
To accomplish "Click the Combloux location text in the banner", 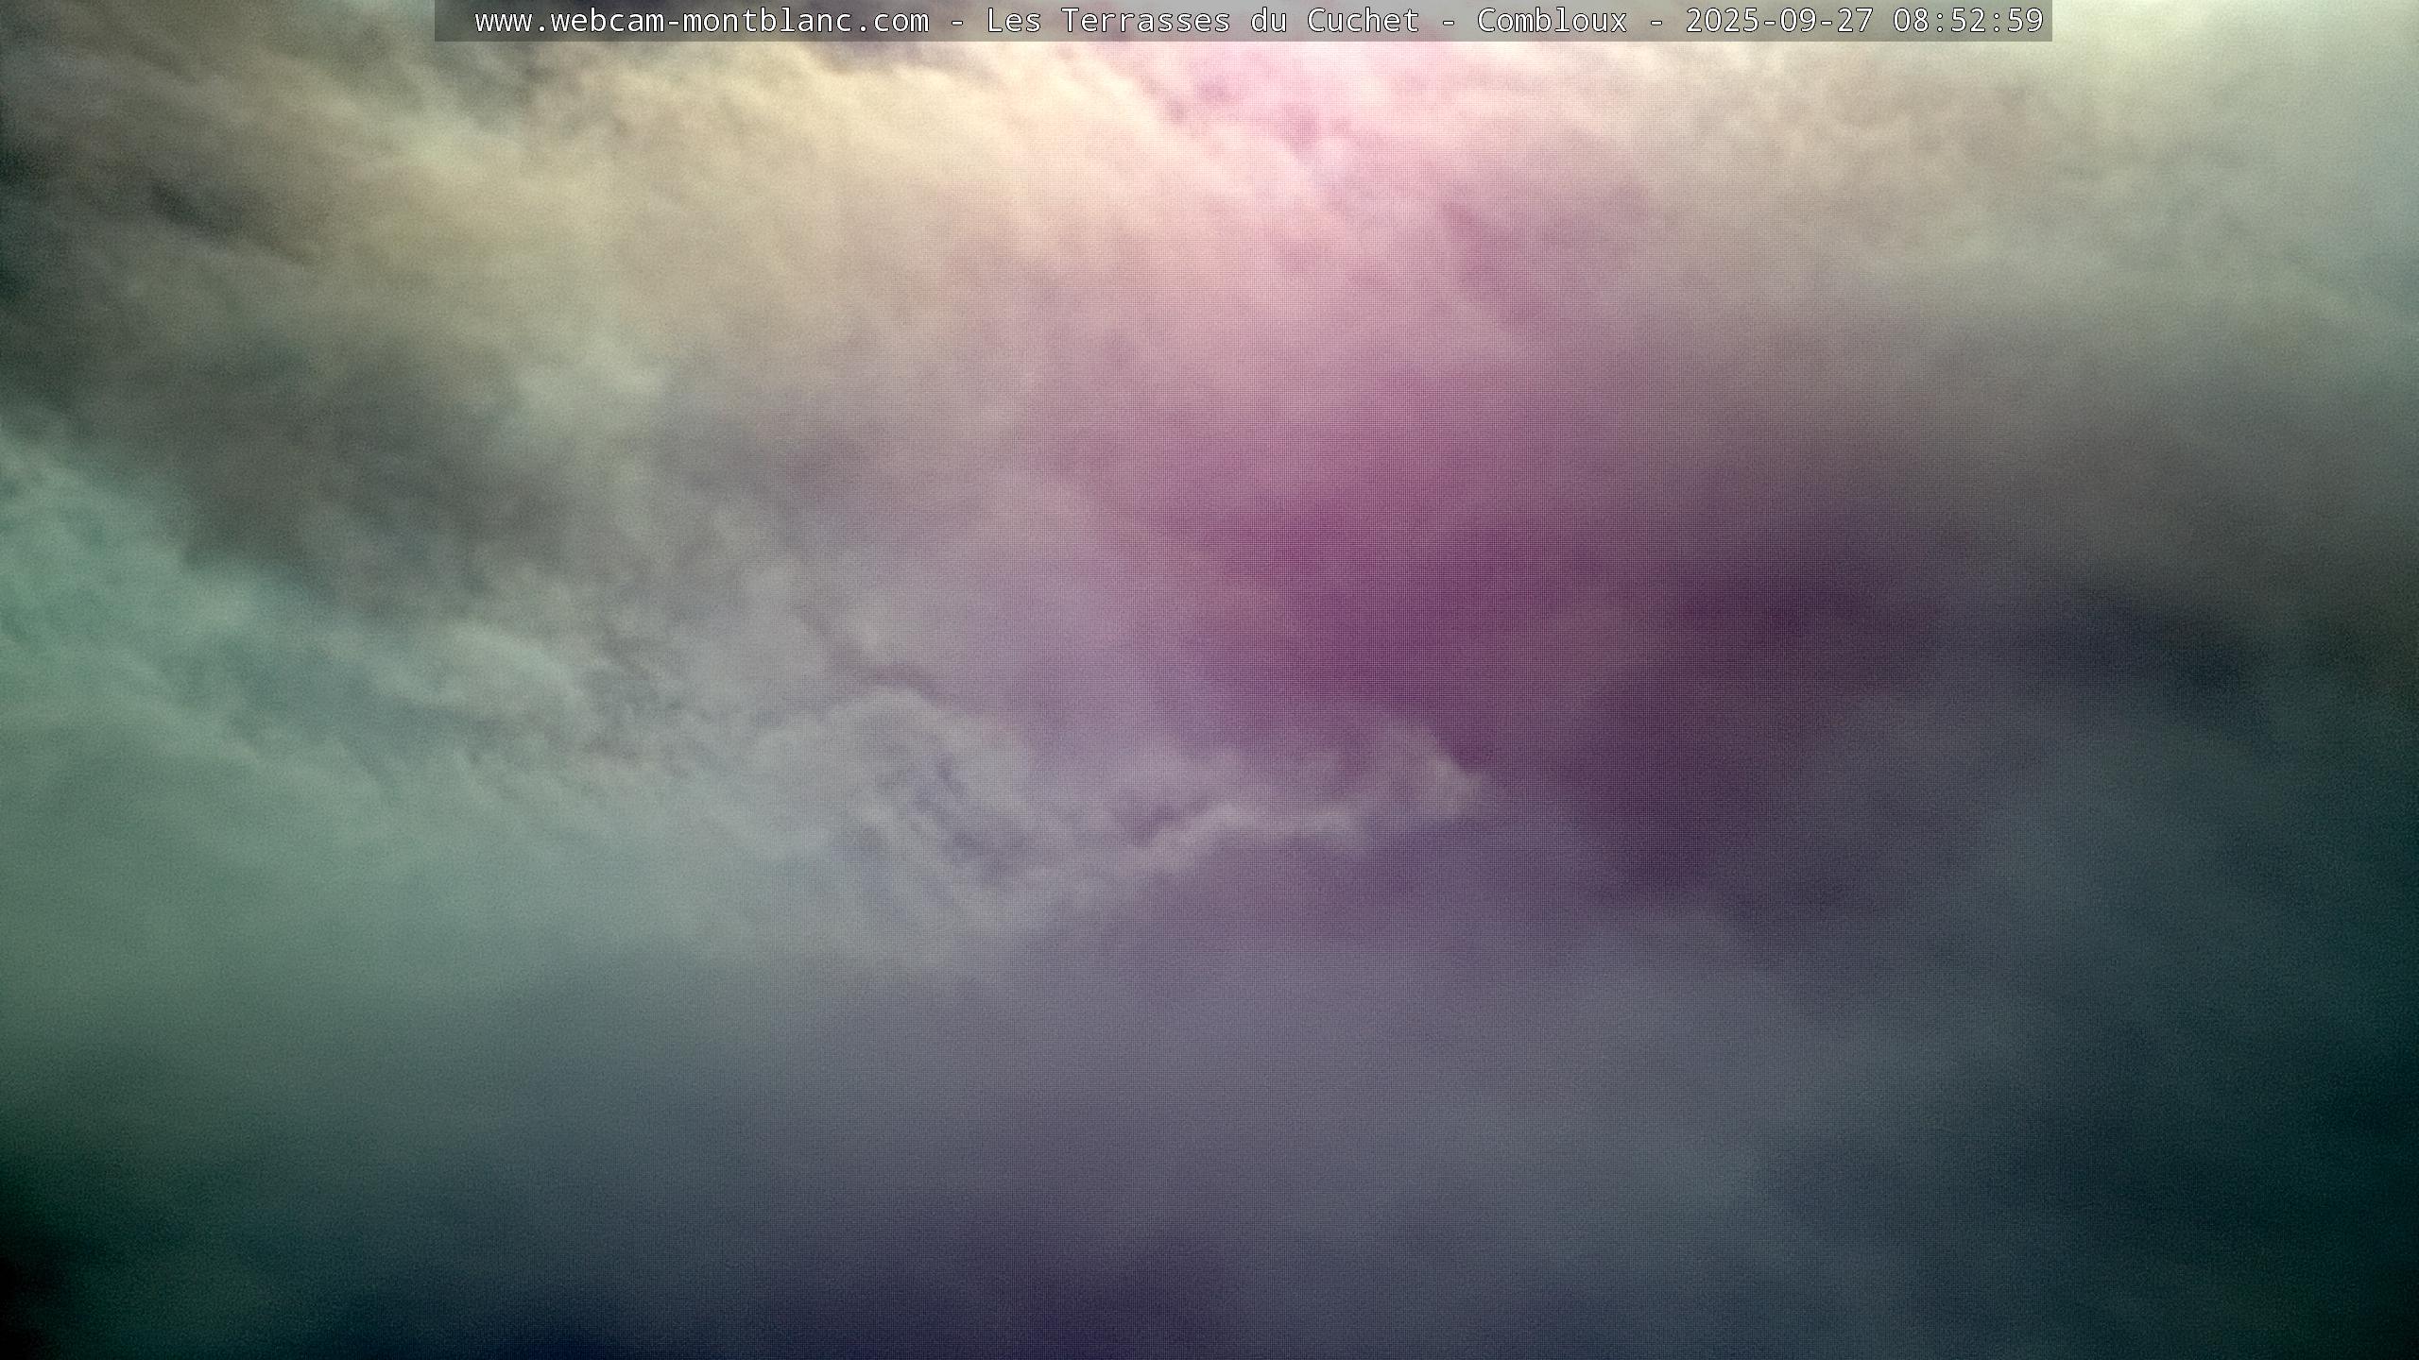I will point(1552,21).
